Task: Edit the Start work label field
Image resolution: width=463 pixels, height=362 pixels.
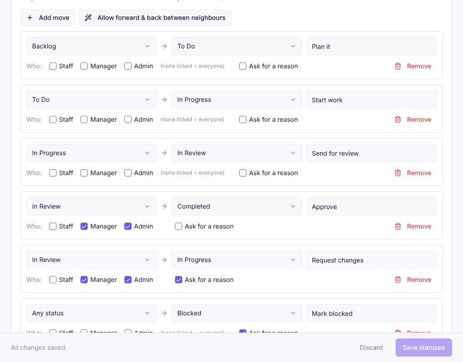Action: [372, 100]
